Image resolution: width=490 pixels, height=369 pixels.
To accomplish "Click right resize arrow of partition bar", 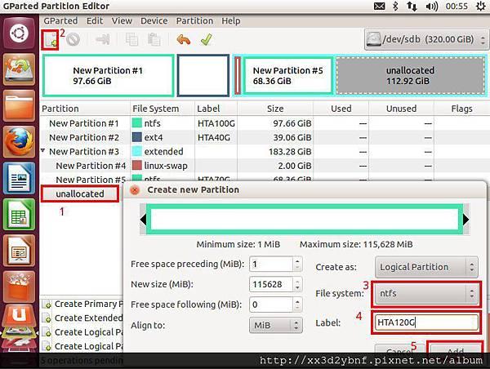I will pyautogui.click(x=466, y=220).
